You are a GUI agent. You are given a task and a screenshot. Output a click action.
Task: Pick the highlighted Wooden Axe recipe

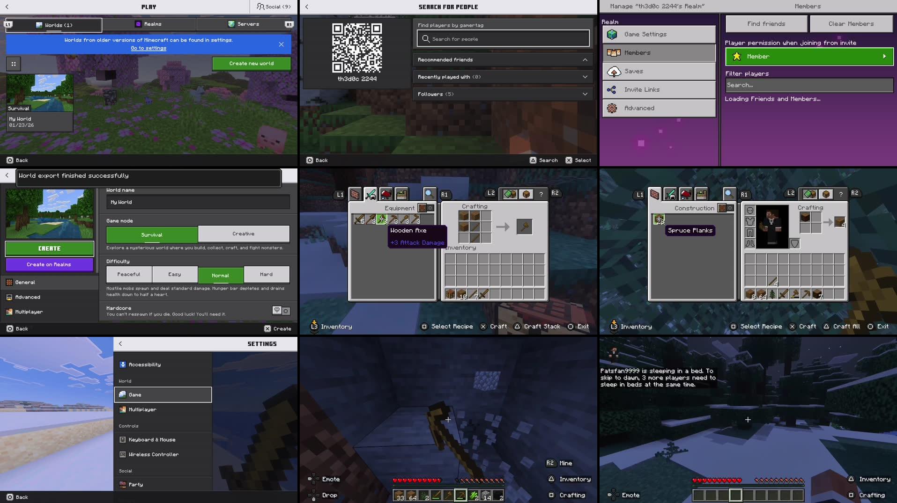pos(382,219)
